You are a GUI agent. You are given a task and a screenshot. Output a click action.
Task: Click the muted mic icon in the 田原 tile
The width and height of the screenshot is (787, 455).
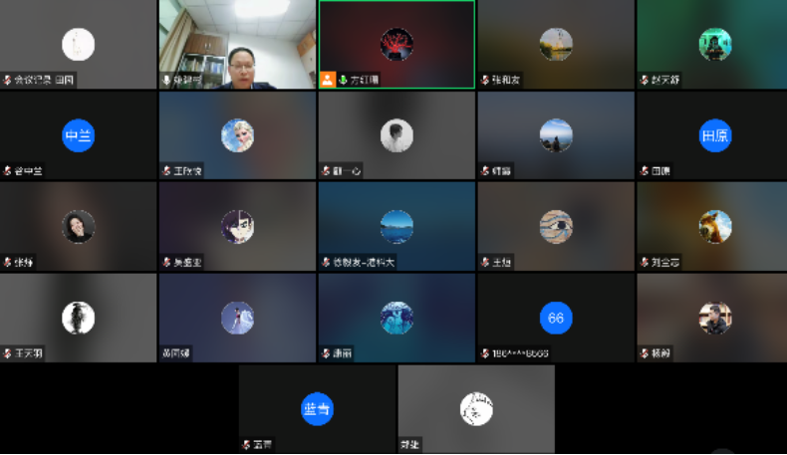click(x=645, y=171)
